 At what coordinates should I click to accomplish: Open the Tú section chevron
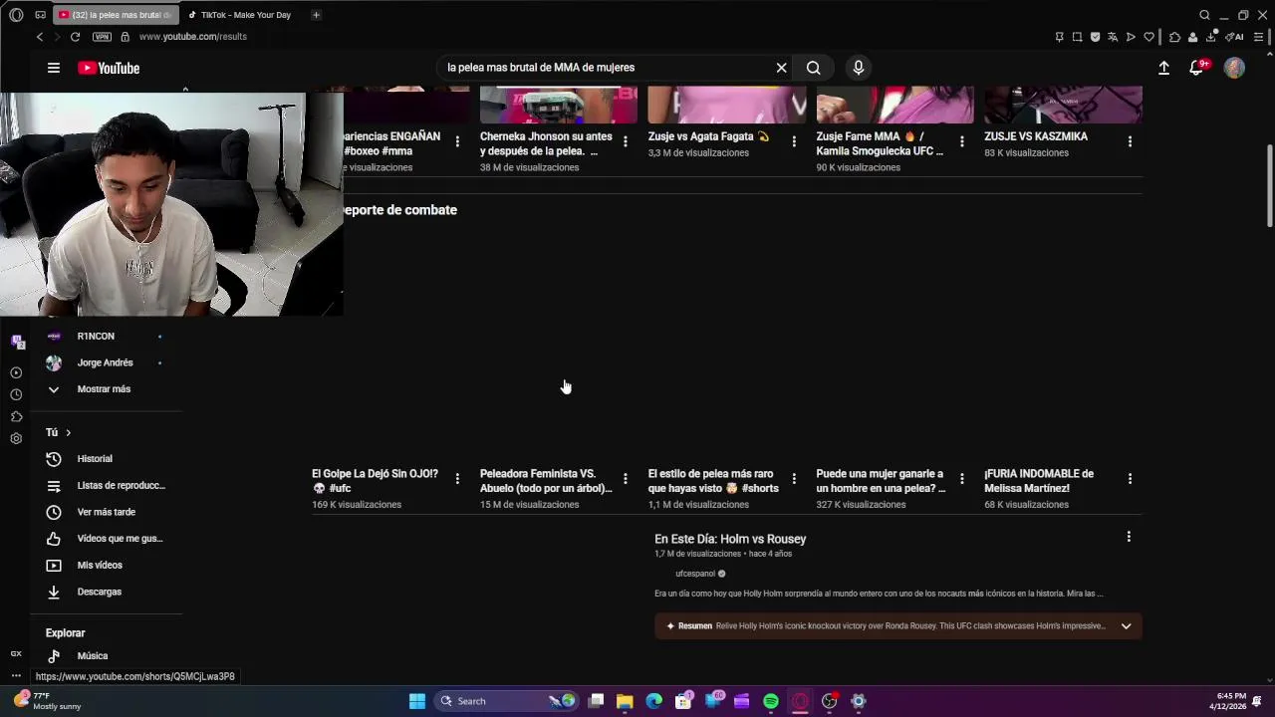[68, 432]
